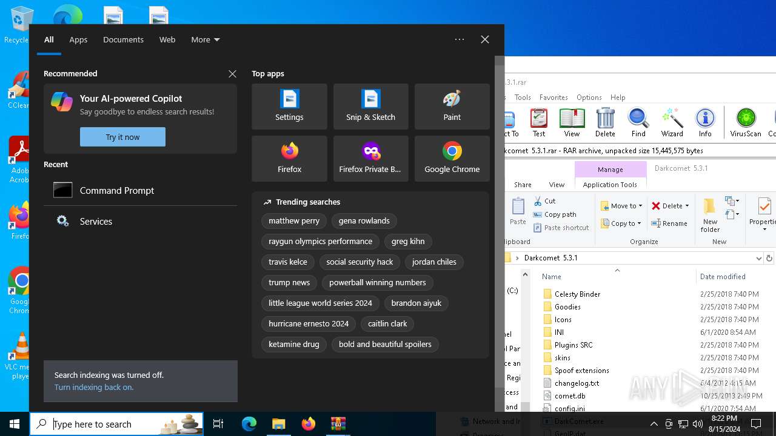The image size is (776, 436).
Task: Select comet.db file
Action: click(570, 395)
